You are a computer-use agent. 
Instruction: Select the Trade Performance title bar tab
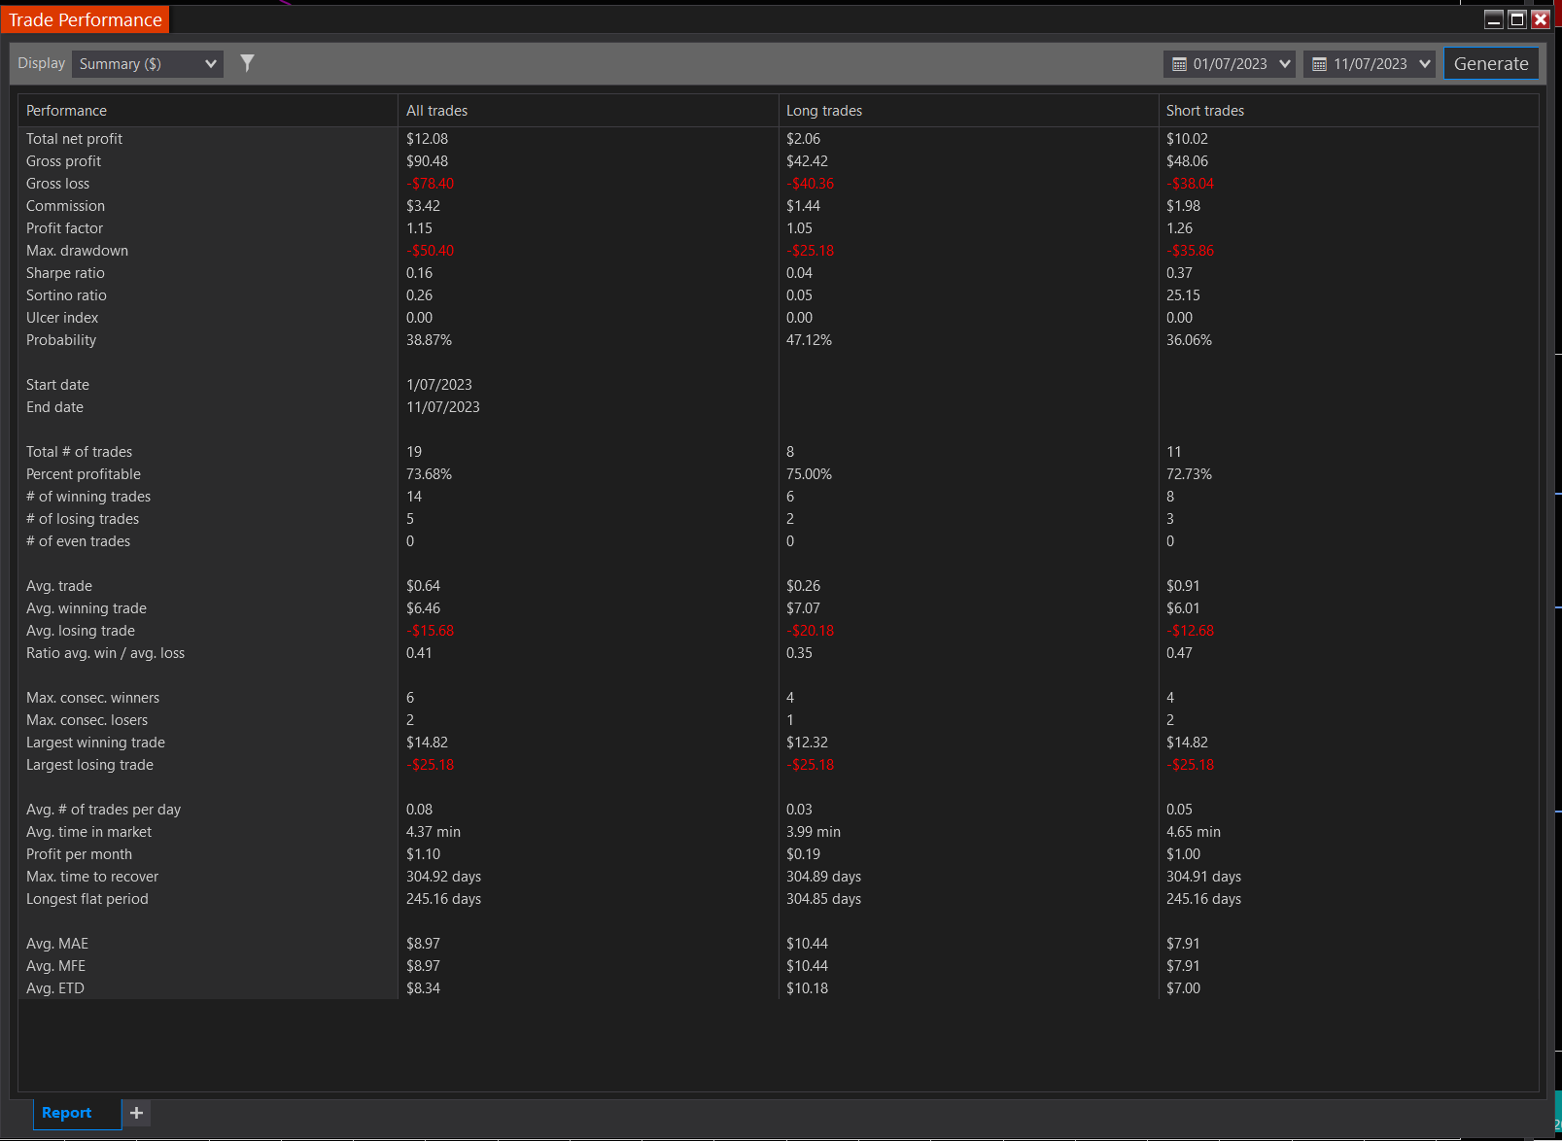(85, 17)
